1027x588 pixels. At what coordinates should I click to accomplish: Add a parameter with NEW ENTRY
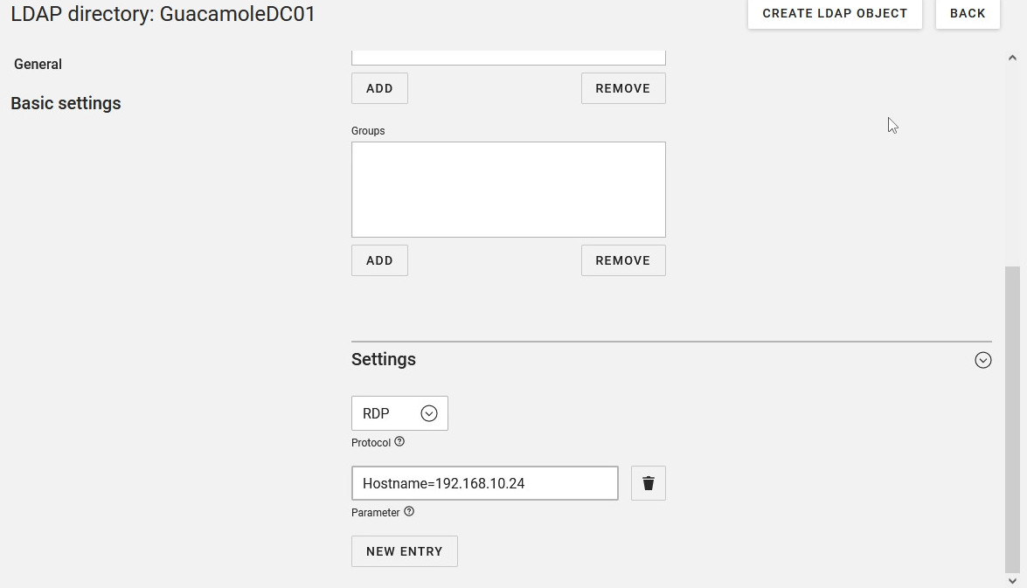click(x=404, y=551)
